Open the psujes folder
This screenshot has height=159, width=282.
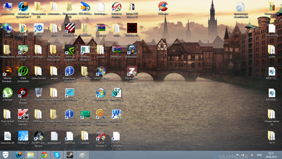point(54,71)
